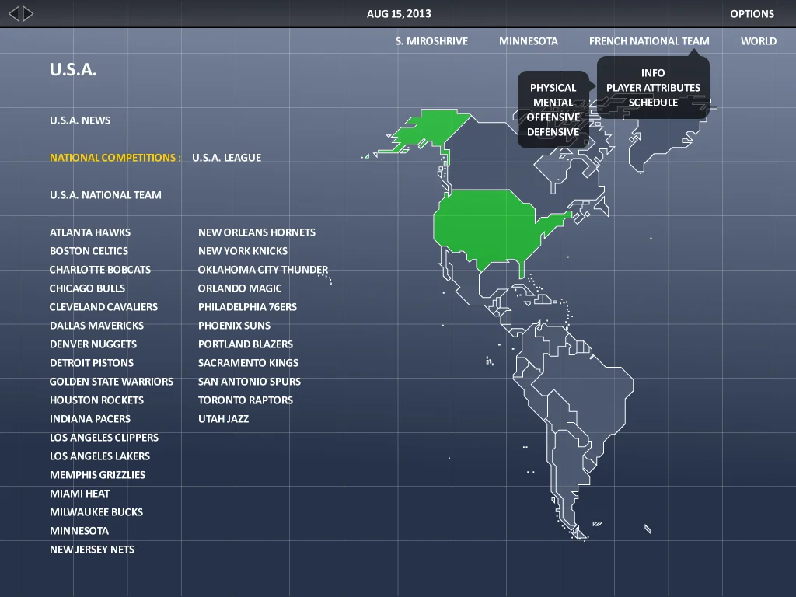Open the MINNESOTA team menu
Image resolution: width=796 pixels, height=597 pixels.
(x=529, y=40)
